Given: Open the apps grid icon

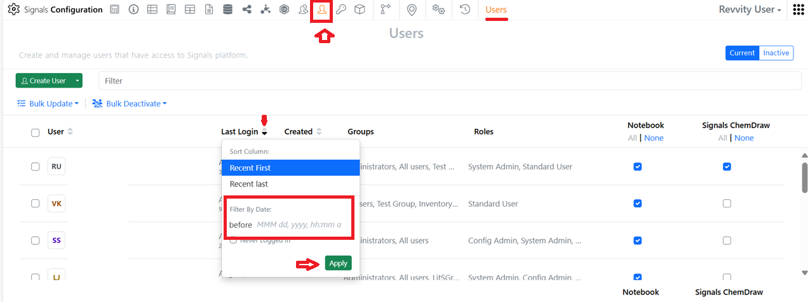Looking at the screenshot, I should click(x=799, y=10).
